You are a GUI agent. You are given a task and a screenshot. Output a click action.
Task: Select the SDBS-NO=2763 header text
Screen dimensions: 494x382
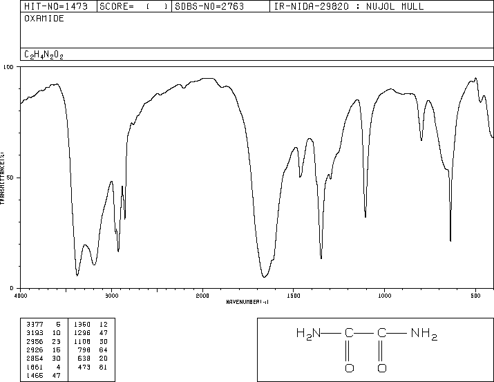click(209, 6)
